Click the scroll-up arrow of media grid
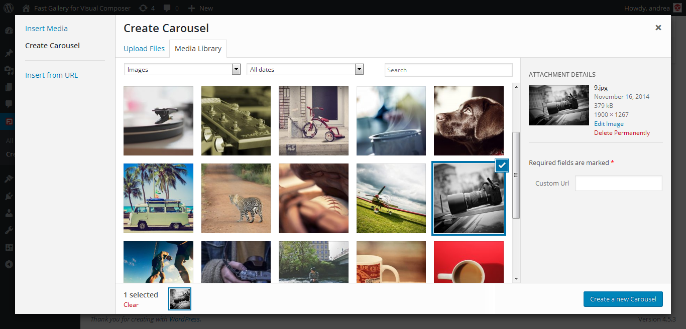This screenshot has height=329, width=686. coord(516,87)
